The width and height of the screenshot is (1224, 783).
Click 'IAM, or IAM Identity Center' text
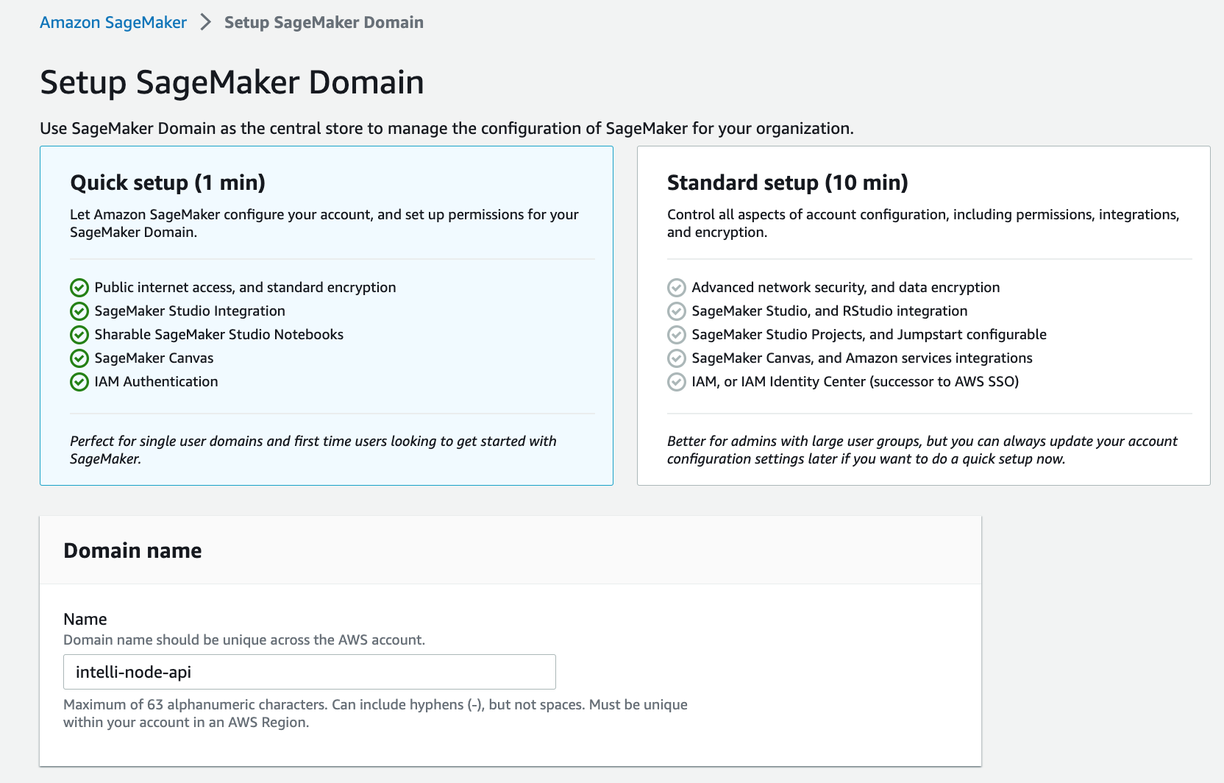(855, 381)
